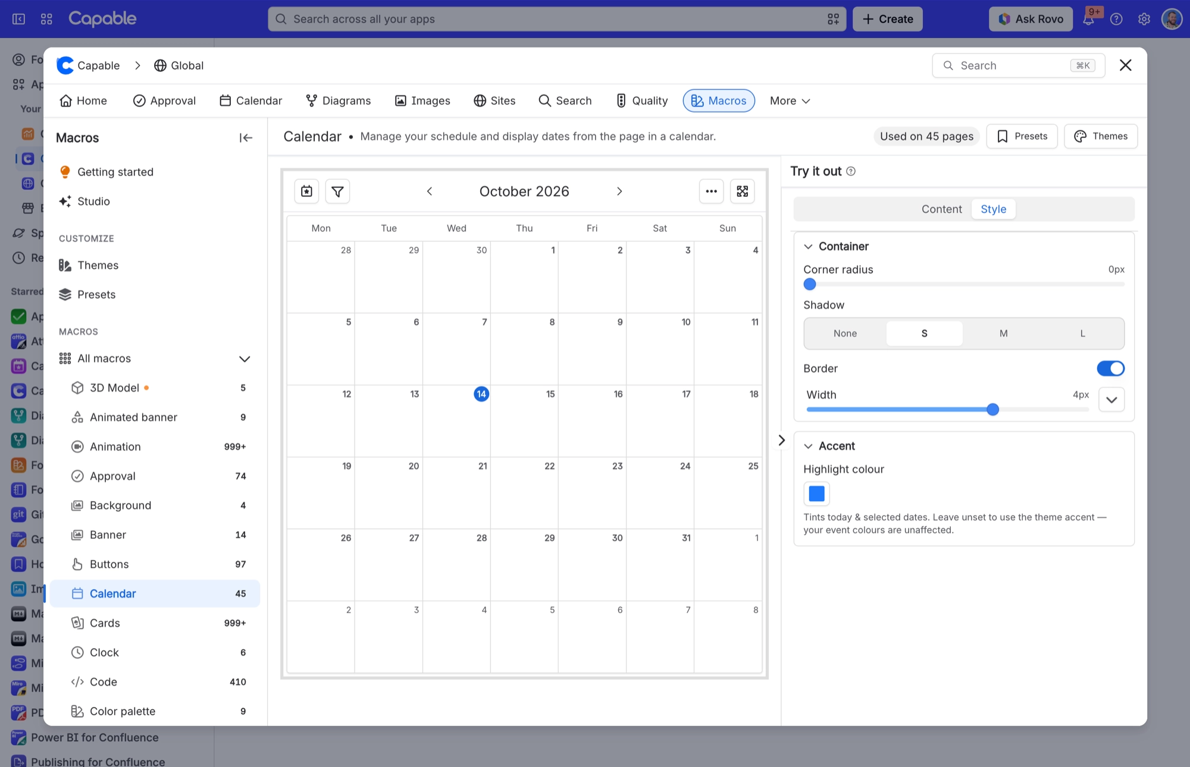Open the calendar three-dots menu

[711, 191]
